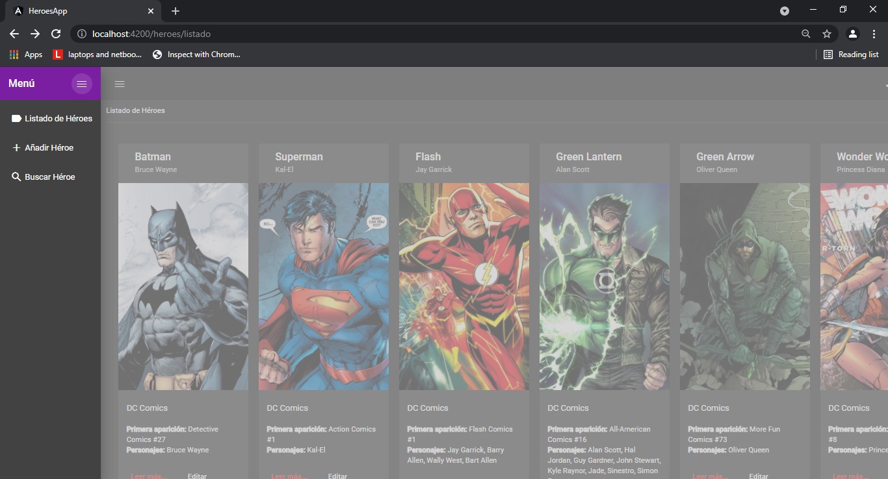Click the Superman comic cover image
The height and width of the screenshot is (479, 888).
[324, 286]
